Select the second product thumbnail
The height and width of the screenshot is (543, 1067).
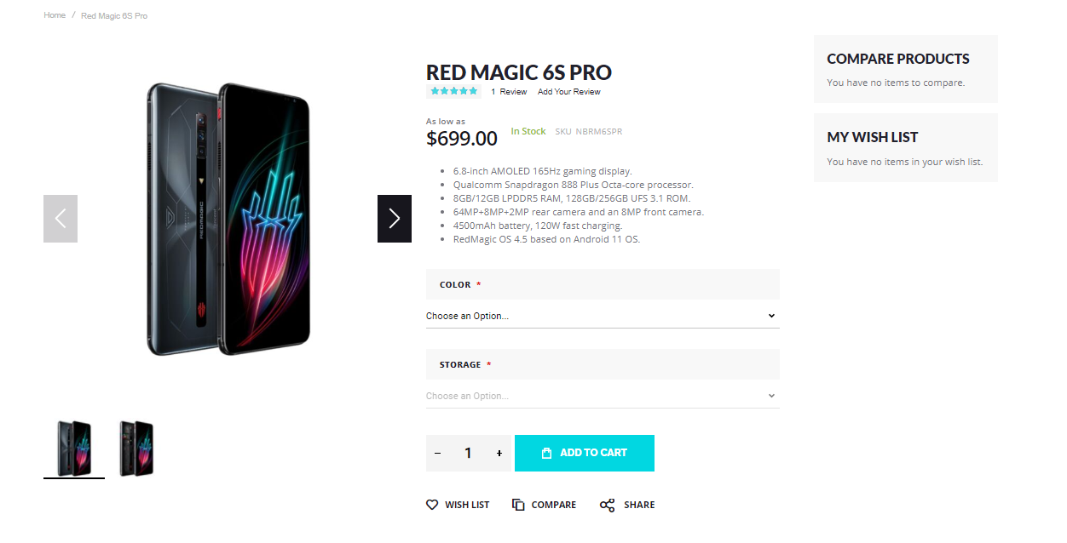pyautogui.click(x=136, y=448)
